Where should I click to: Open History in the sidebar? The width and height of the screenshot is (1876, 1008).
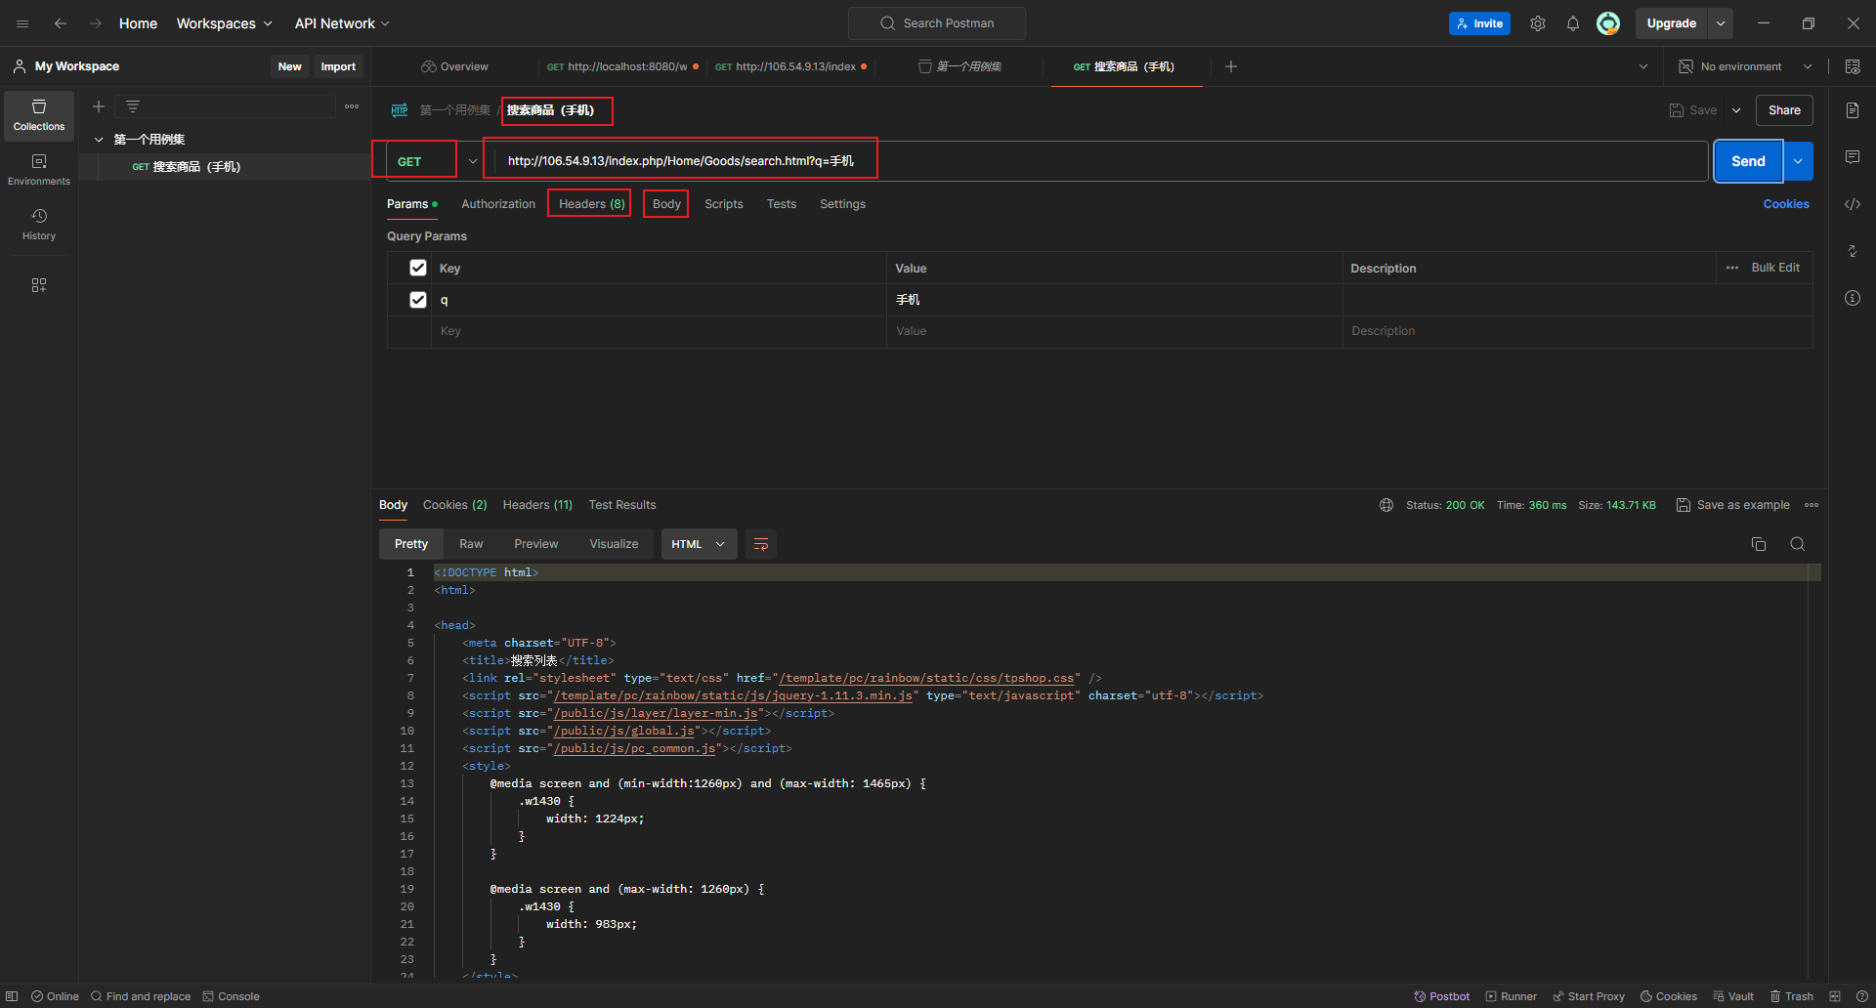pyautogui.click(x=39, y=225)
